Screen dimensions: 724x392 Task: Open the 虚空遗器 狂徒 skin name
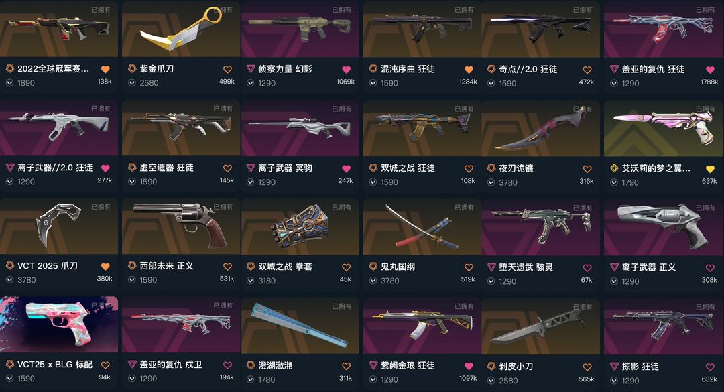click(x=166, y=168)
